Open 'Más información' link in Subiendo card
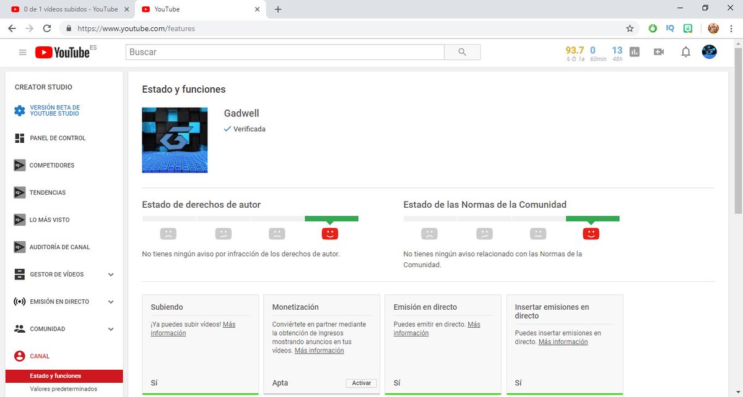743x397 pixels. click(193, 328)
